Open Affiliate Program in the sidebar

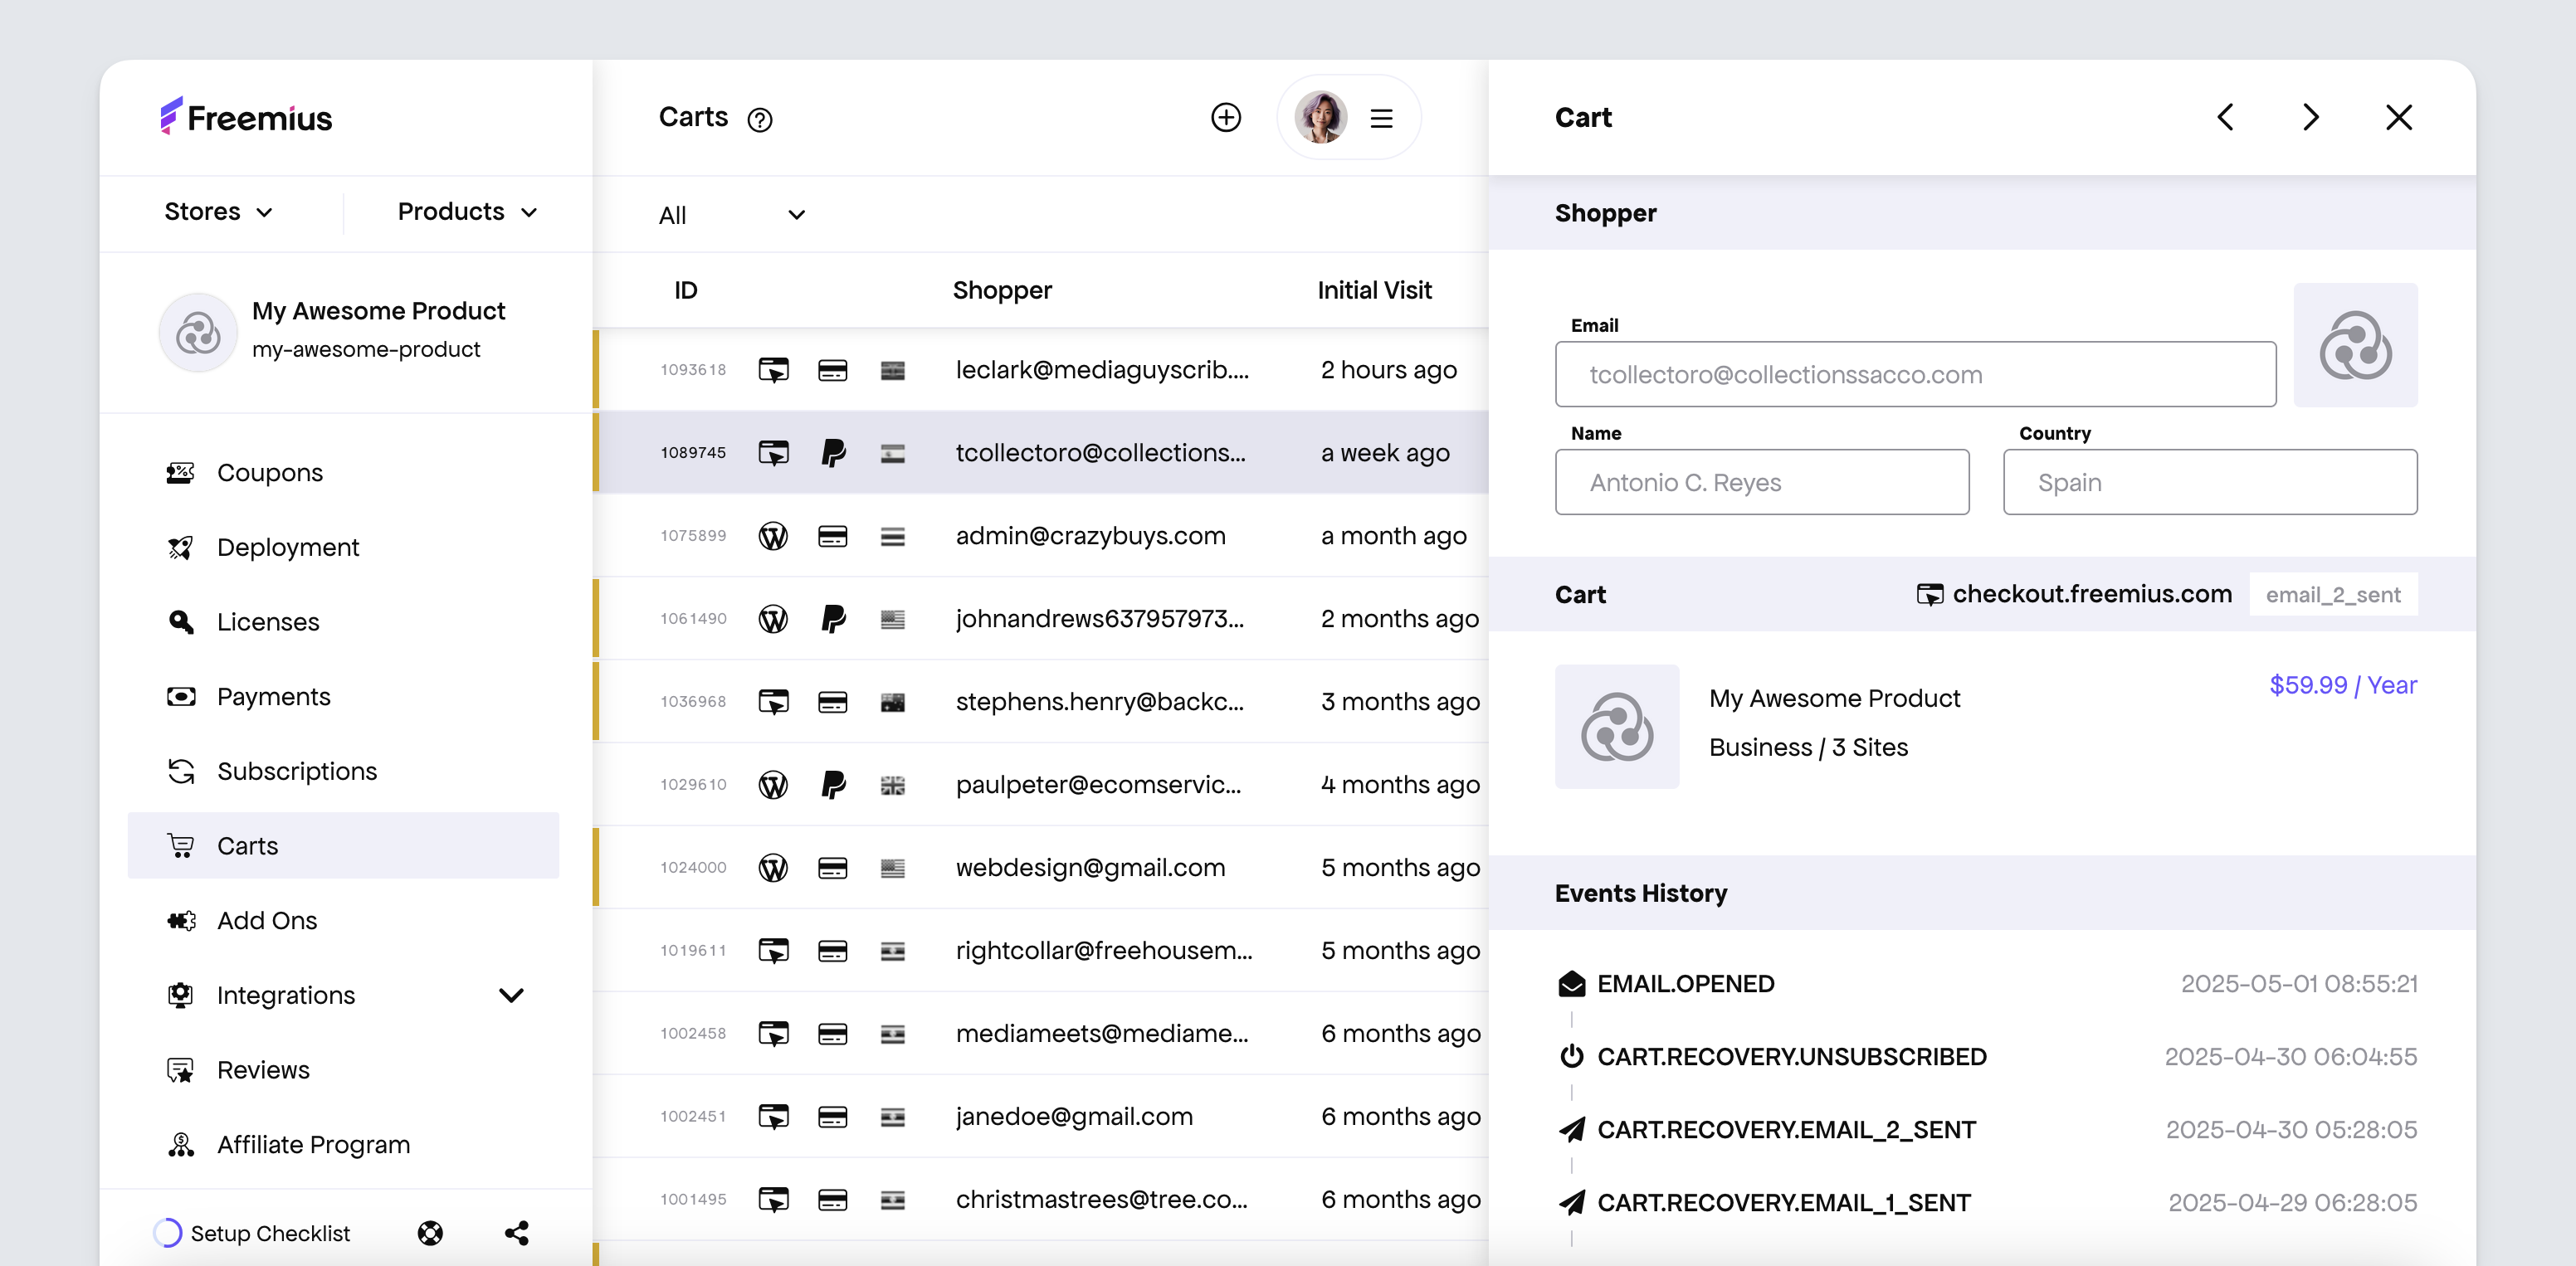coord(343,1144)
